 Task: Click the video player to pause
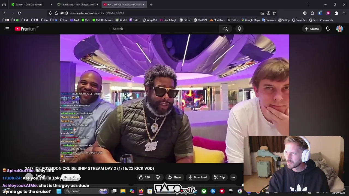[x=174, y=99]
